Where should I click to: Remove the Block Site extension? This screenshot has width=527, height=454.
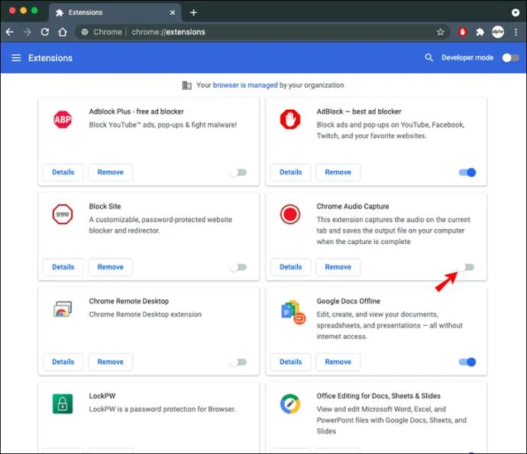tap(111, 267)
